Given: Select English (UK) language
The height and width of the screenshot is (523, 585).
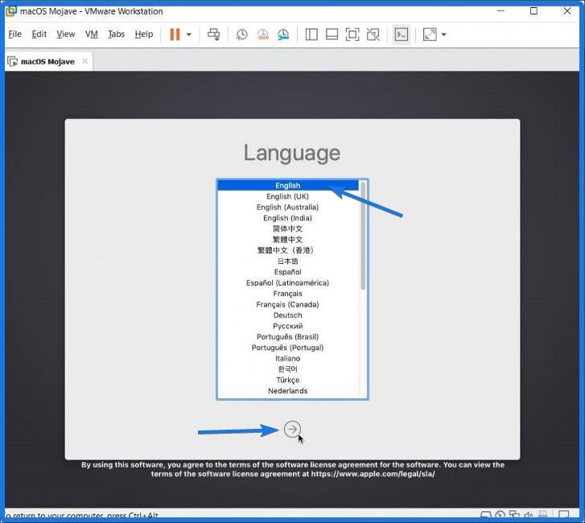Looking at the screenshot, I should [x=287, y=196].
